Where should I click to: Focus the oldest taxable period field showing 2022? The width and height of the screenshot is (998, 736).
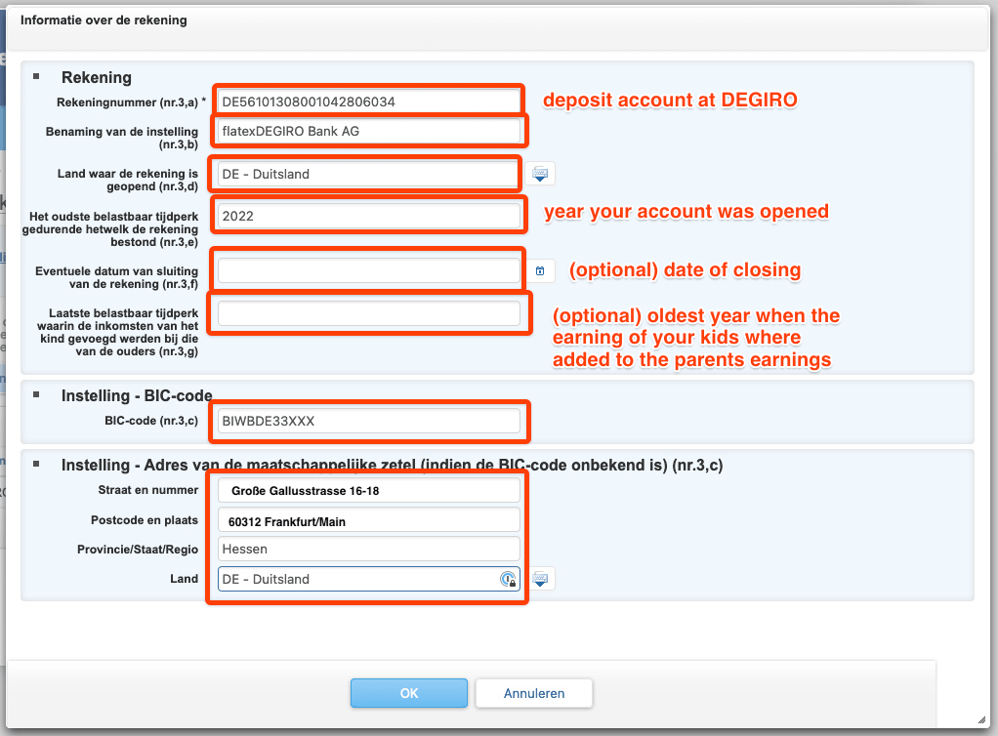coord(368,216)
